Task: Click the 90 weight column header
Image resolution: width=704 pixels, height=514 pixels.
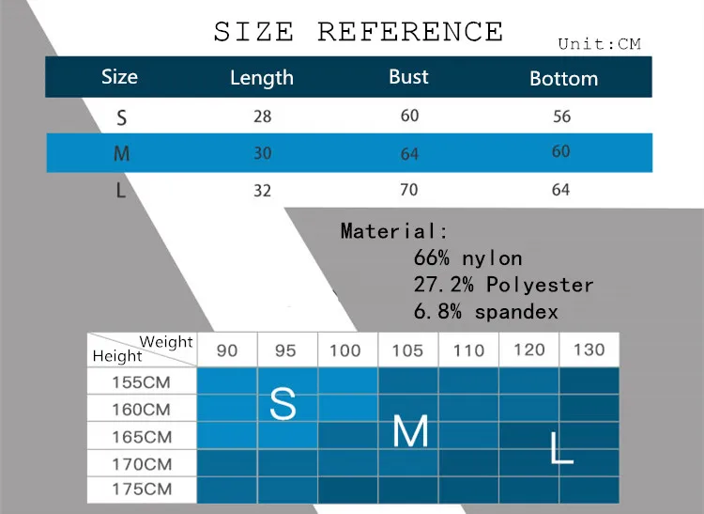Action: [227, 350]
